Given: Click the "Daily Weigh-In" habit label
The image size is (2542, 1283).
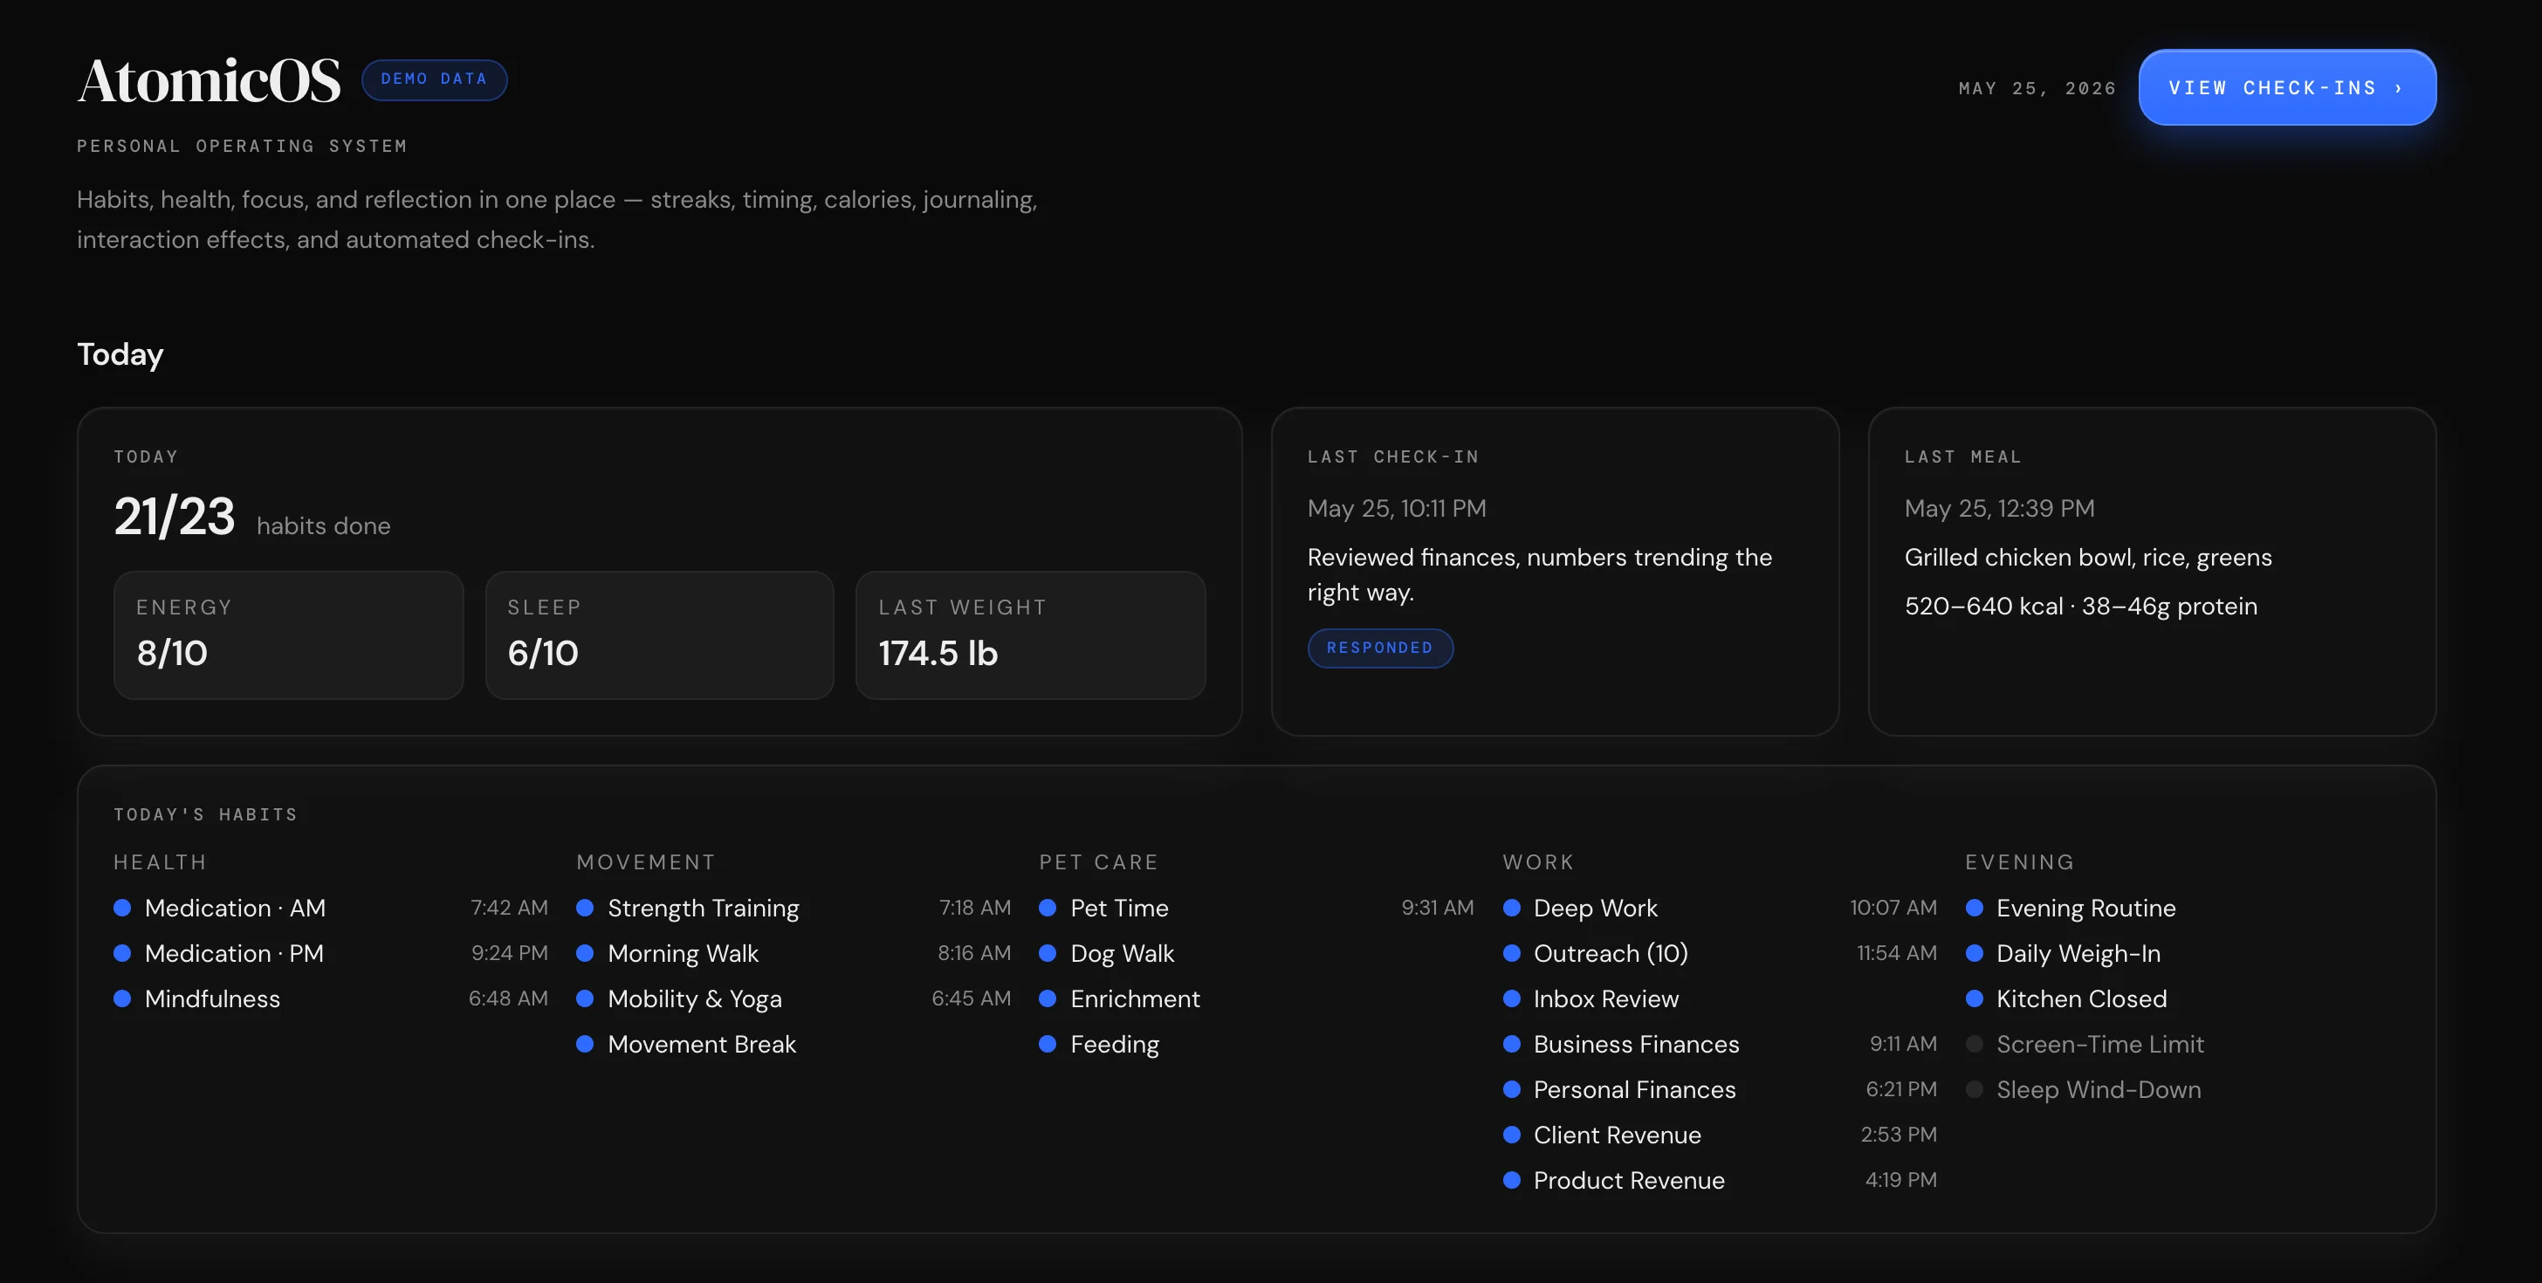Looking at the screenshot, I should pos(2078,954).
